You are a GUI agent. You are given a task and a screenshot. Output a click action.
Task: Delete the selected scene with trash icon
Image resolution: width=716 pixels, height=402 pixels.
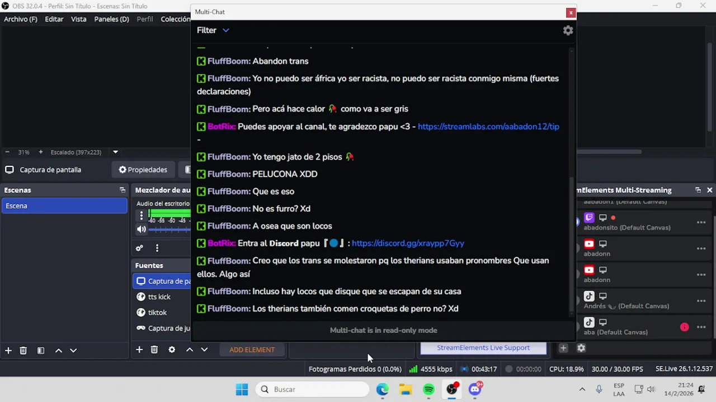tap(23, 350)
